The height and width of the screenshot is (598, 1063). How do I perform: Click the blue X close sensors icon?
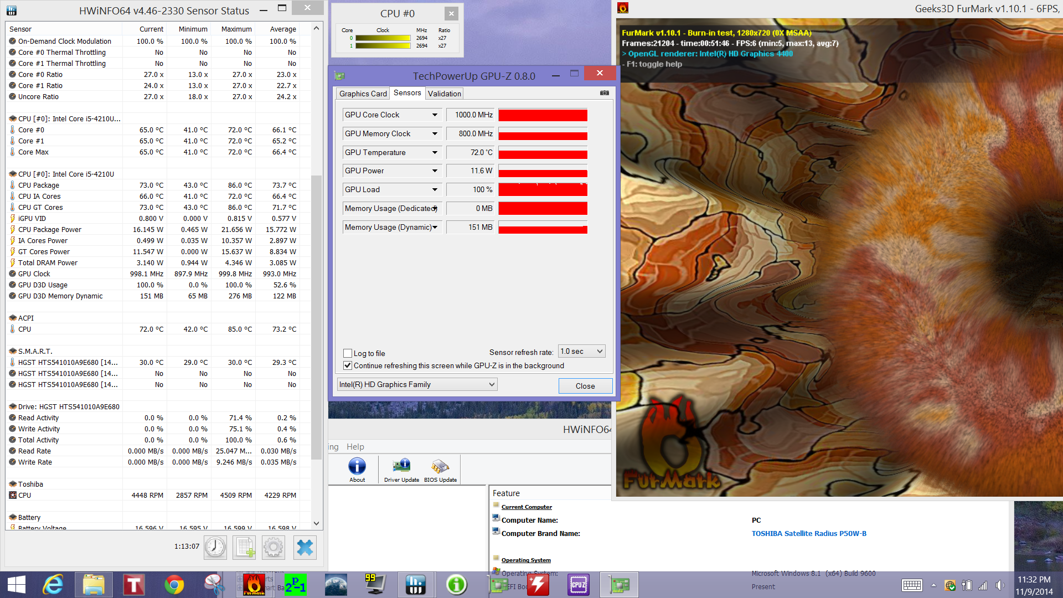point(305,547)
